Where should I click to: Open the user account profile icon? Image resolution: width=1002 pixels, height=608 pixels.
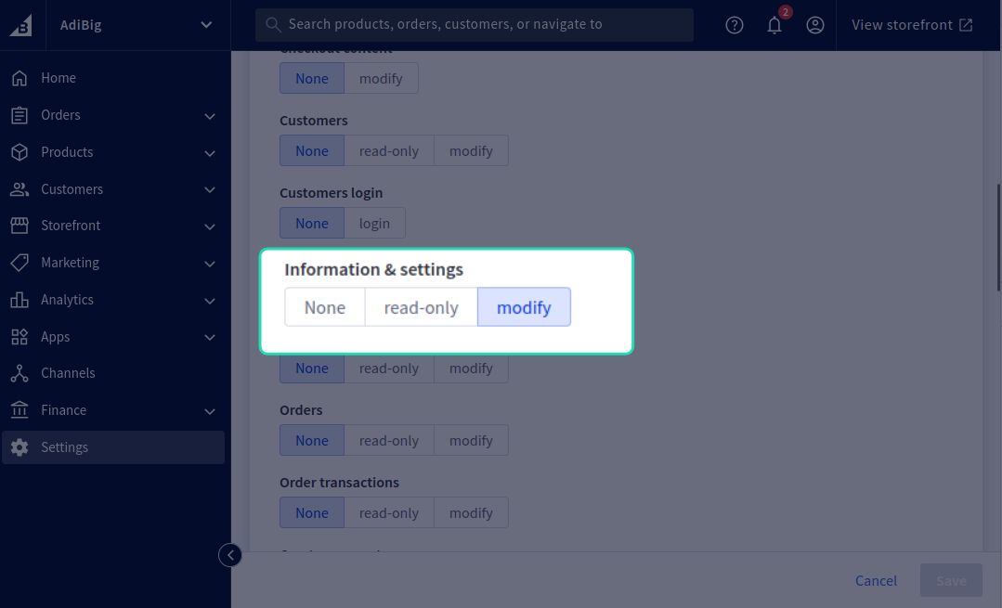pyautogui.click(x=814, y=25)
